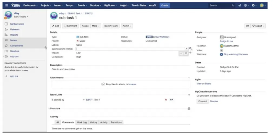Click the System Admin reporter avatar

(x=222, y=46)
